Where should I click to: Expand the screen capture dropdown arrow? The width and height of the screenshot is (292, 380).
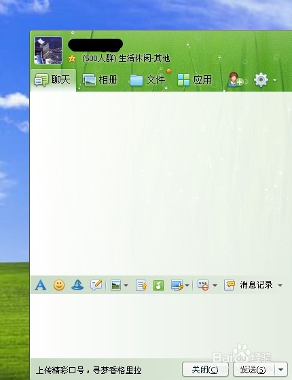(187, 286)
